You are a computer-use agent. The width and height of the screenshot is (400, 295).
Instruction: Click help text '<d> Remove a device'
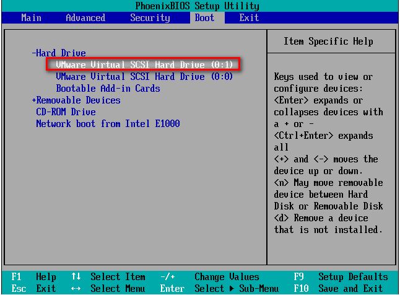pos(321,218)
